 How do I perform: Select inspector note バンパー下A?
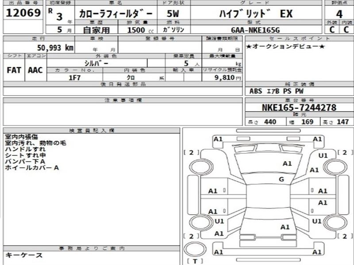(x=25, y=161)
